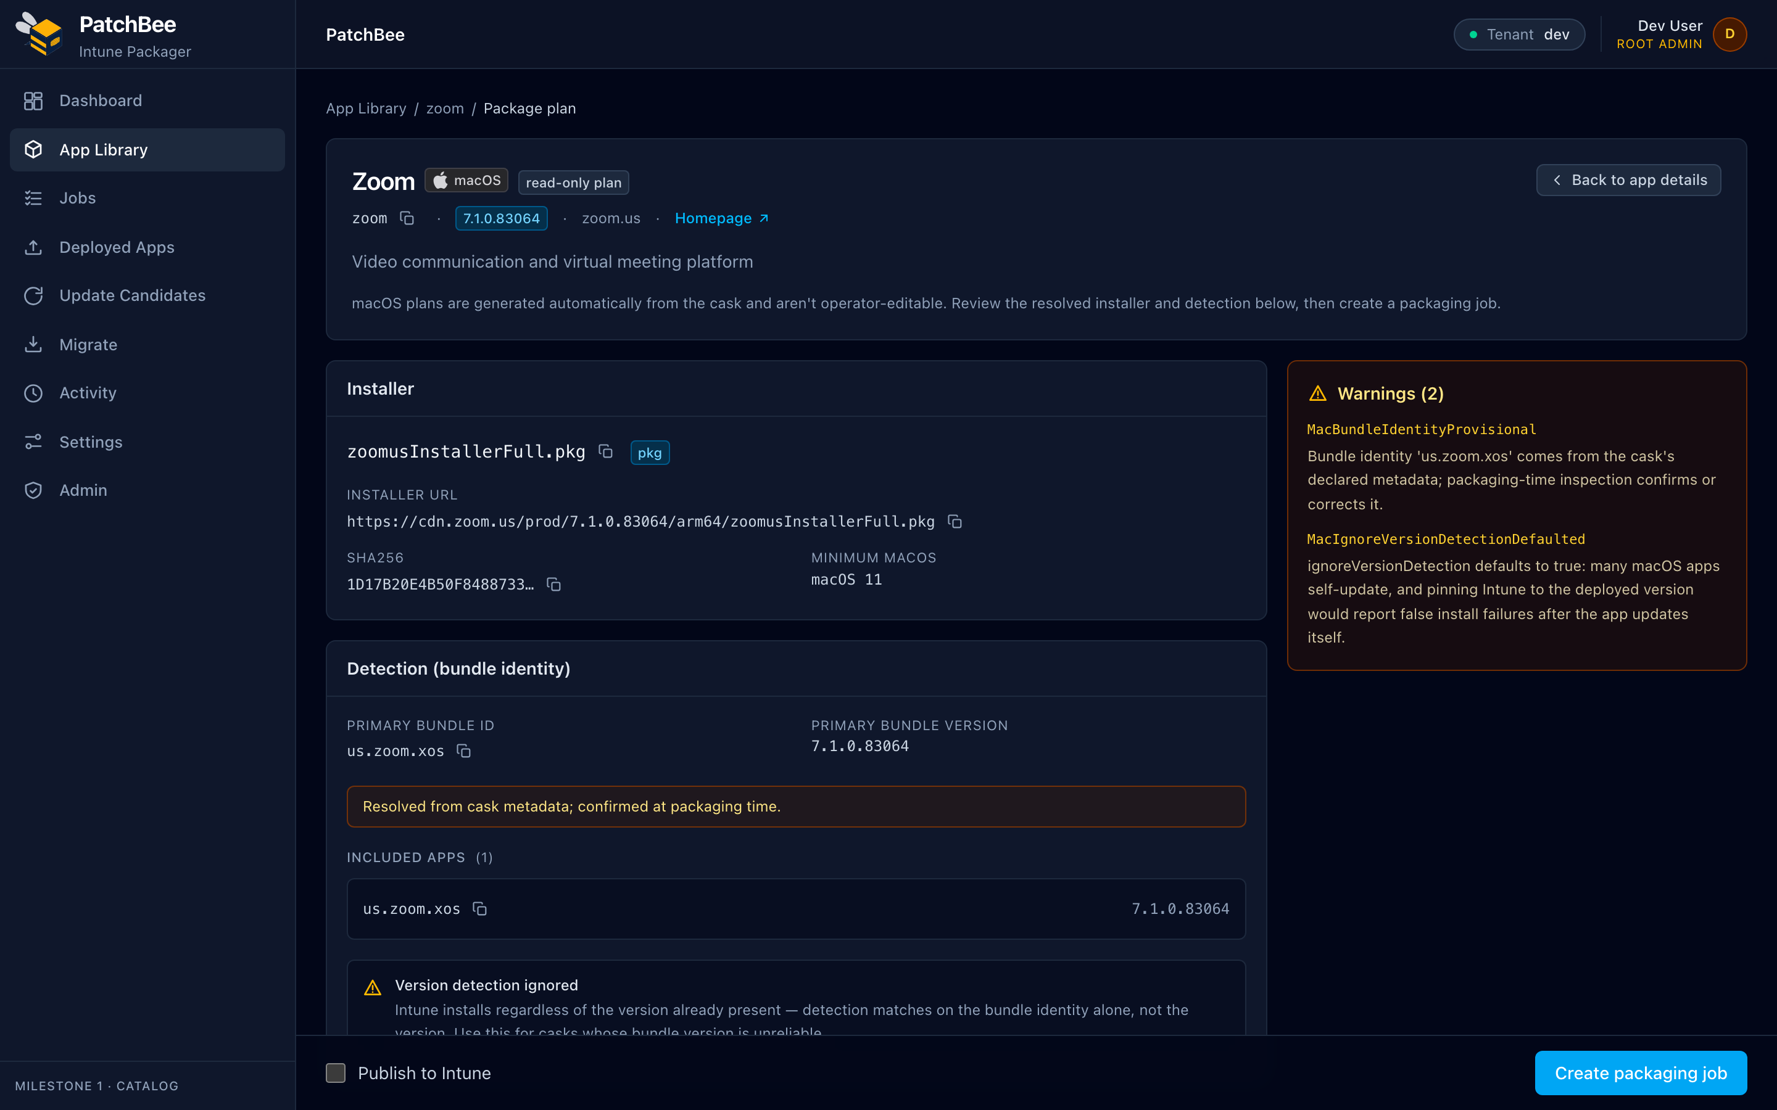The image size is (1777, 1110).
Task: Copy the SHA256 hash
Action: pos(553,585)
